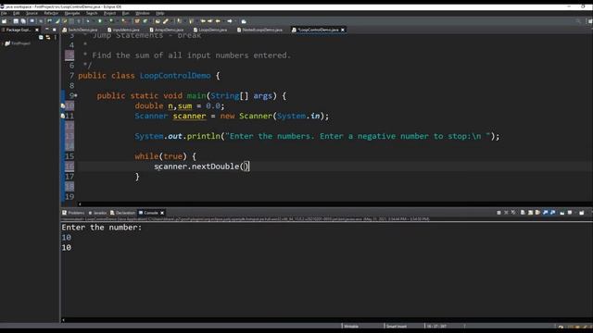Select the Package Explorer view tab
The width and height of the screenshot is (593, 333).
(18, 30)
